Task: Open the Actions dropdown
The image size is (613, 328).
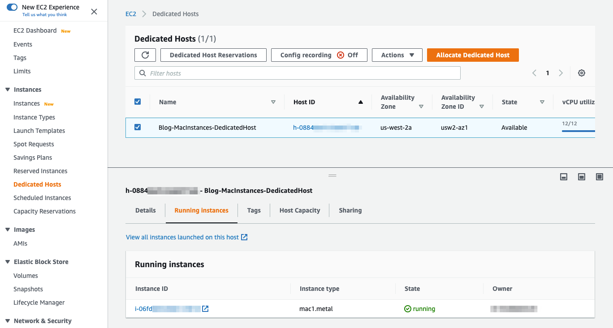Action: (x=397, y=55)
